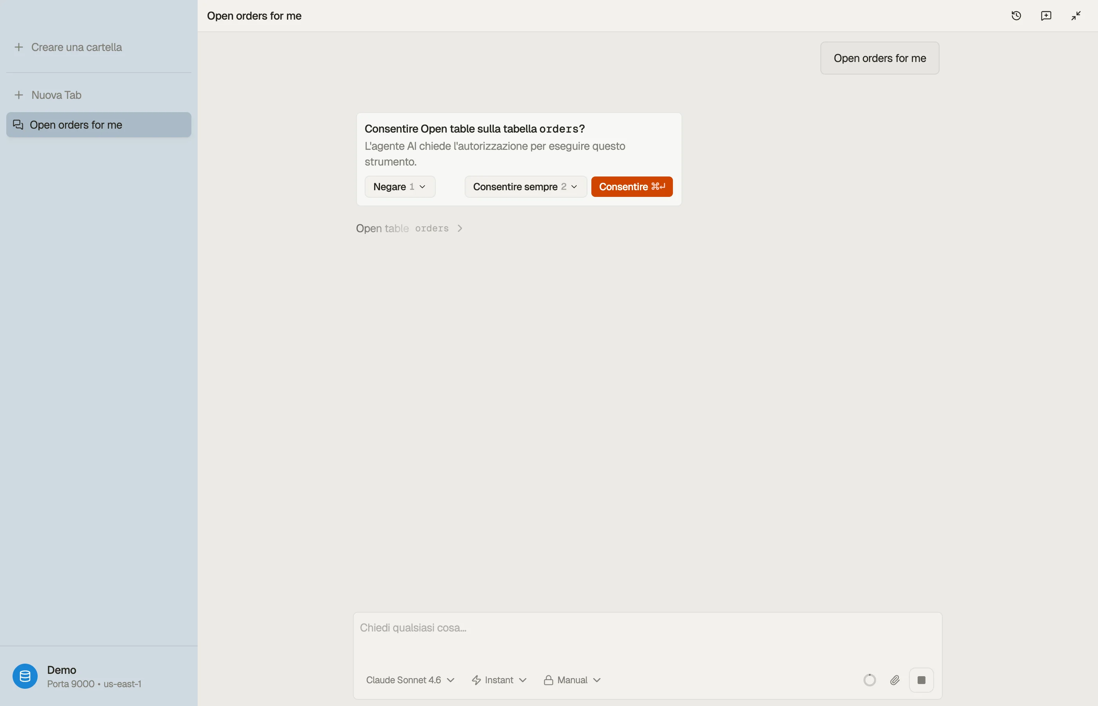1098x706 pixels.
Task: Open the Instant speed dropdown
Action: tap(499, 680)
